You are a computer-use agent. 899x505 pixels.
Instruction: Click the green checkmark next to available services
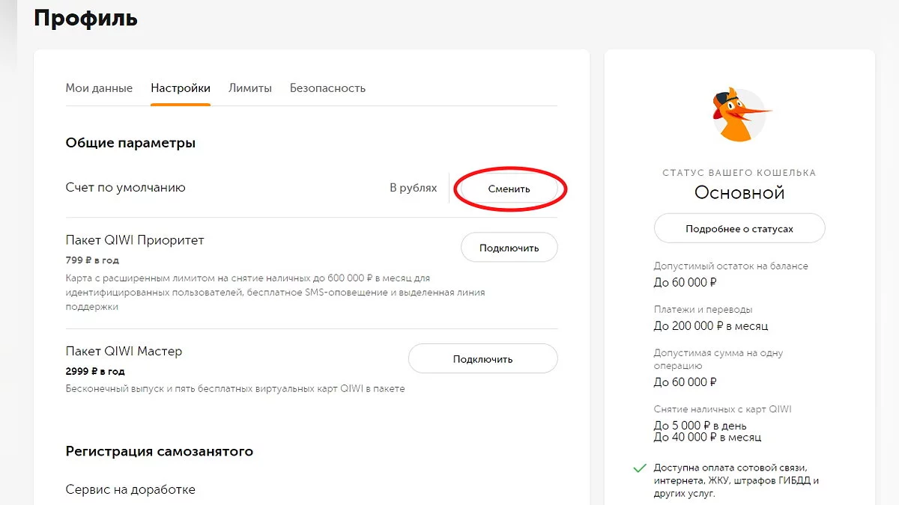coord(639,468)
